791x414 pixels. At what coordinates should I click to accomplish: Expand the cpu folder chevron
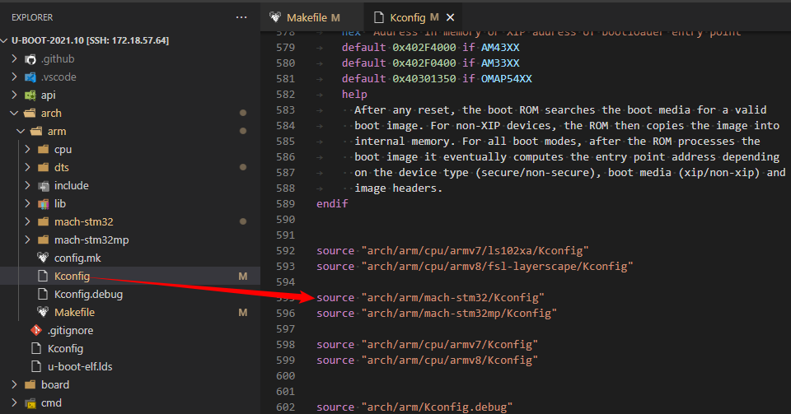point(28,150)
